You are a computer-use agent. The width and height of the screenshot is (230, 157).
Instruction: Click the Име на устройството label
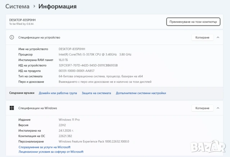coord(33,49)
